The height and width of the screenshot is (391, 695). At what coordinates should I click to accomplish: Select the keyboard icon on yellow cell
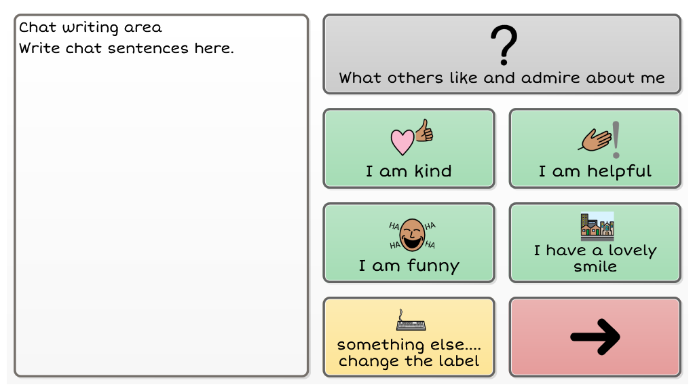pyautogui.click(x=410, y=320)
